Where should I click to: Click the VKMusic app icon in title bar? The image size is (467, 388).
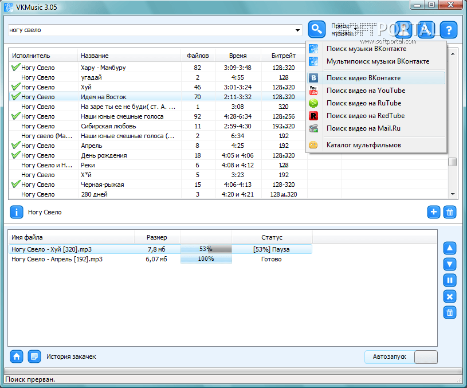9,7
